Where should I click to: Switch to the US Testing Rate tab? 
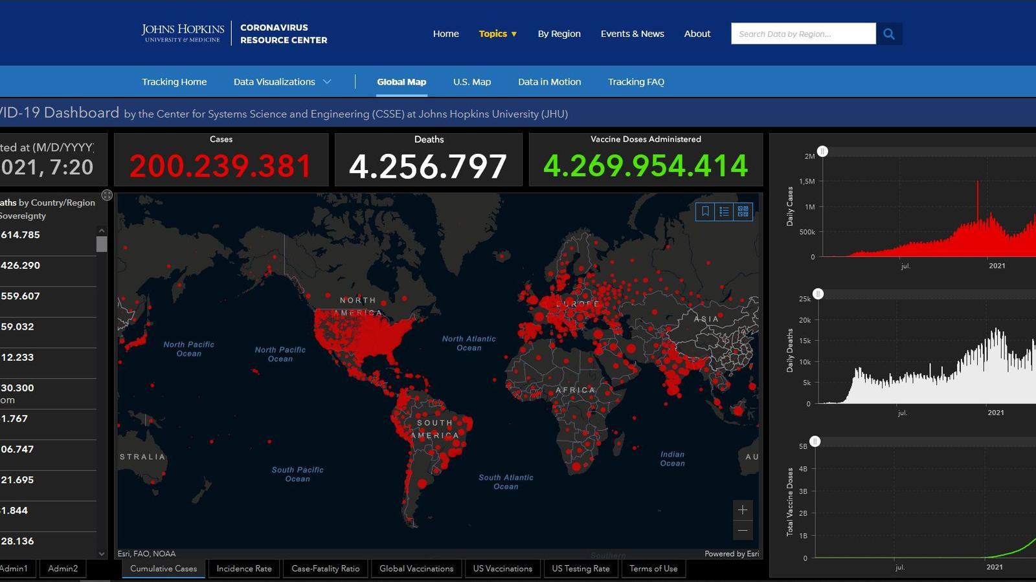pyautogui.click(x=581, y=568)
